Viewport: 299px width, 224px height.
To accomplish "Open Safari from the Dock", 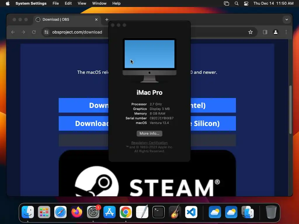I will pos(60,212).
